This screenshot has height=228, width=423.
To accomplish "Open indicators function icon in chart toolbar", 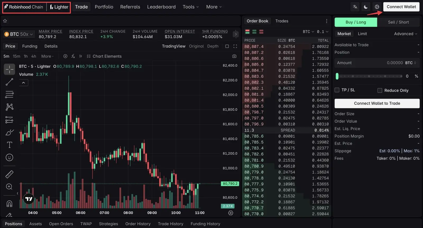I will click(73, 56).
